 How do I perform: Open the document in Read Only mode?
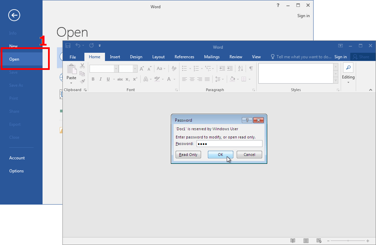click(188, 155)
